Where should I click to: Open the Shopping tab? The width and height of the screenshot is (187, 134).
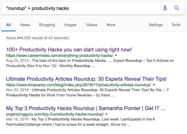point(47,25)
